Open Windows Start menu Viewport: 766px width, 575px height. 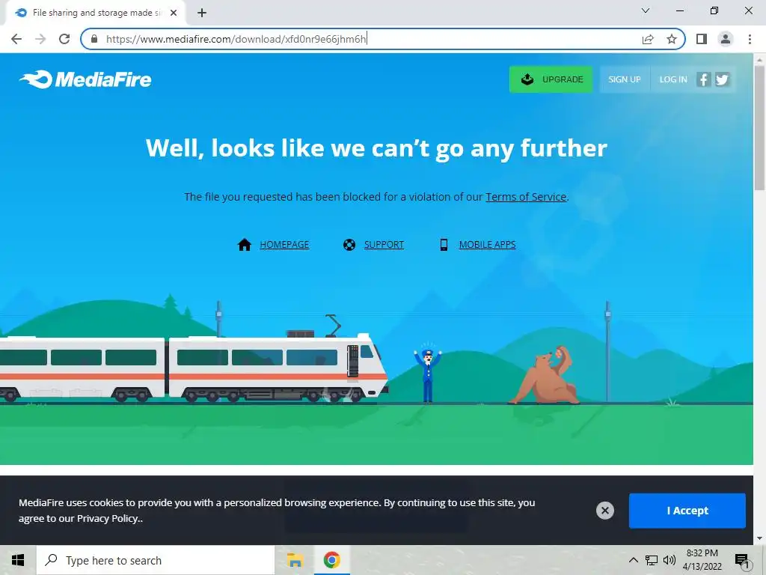click(18, 560)
